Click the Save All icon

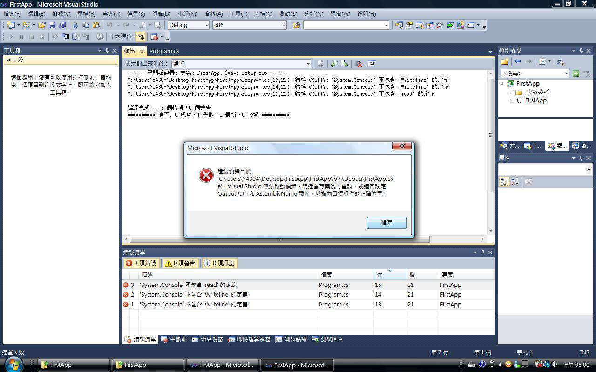[x=62, y=25]
